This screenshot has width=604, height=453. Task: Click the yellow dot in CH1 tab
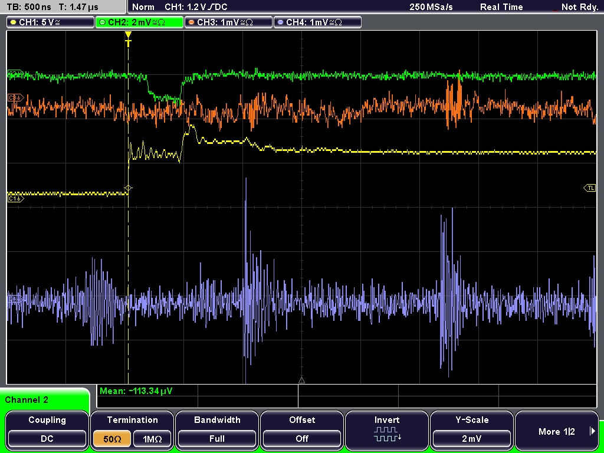(14, 22)
